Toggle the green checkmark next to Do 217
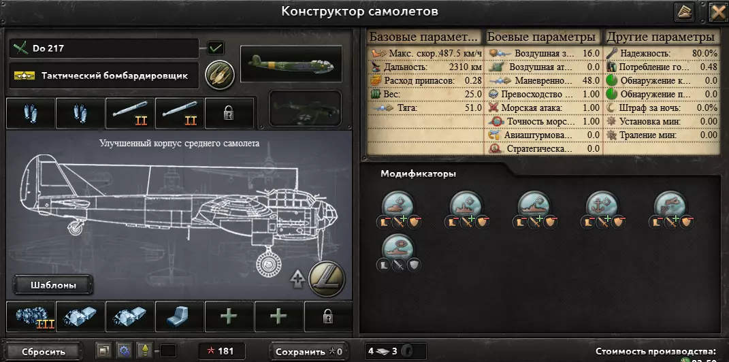 [x=216, y=48]
